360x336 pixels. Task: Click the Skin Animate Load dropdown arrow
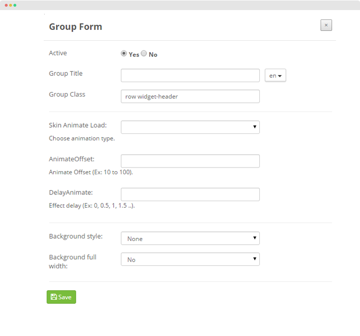click(x=254, y=127)
